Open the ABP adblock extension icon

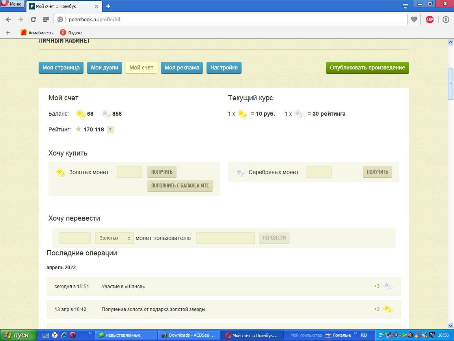[x=430, y=19]
